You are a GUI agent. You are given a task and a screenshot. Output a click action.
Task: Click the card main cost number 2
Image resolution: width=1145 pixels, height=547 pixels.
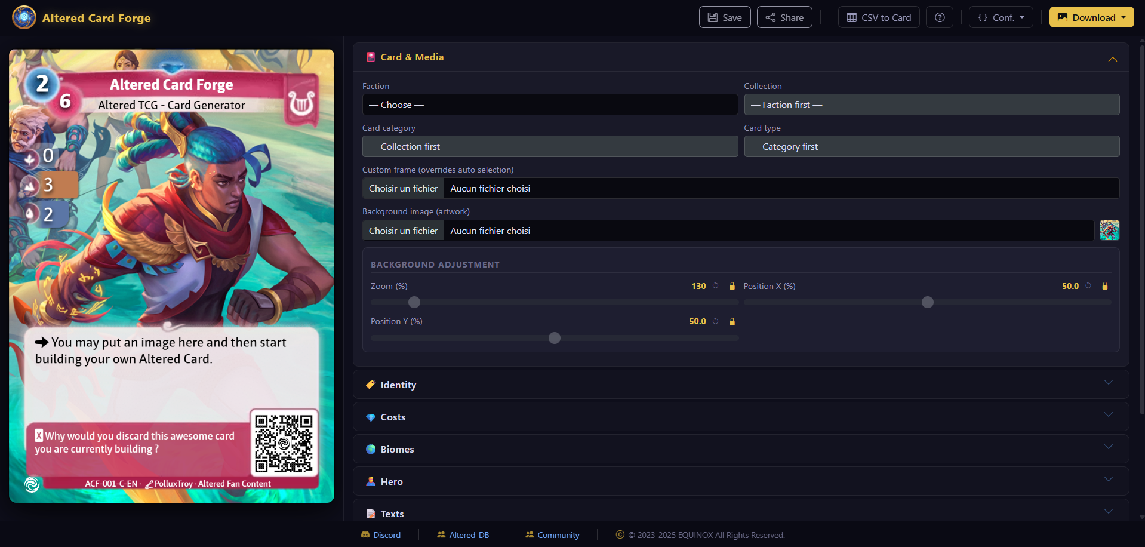coord(42,84)
